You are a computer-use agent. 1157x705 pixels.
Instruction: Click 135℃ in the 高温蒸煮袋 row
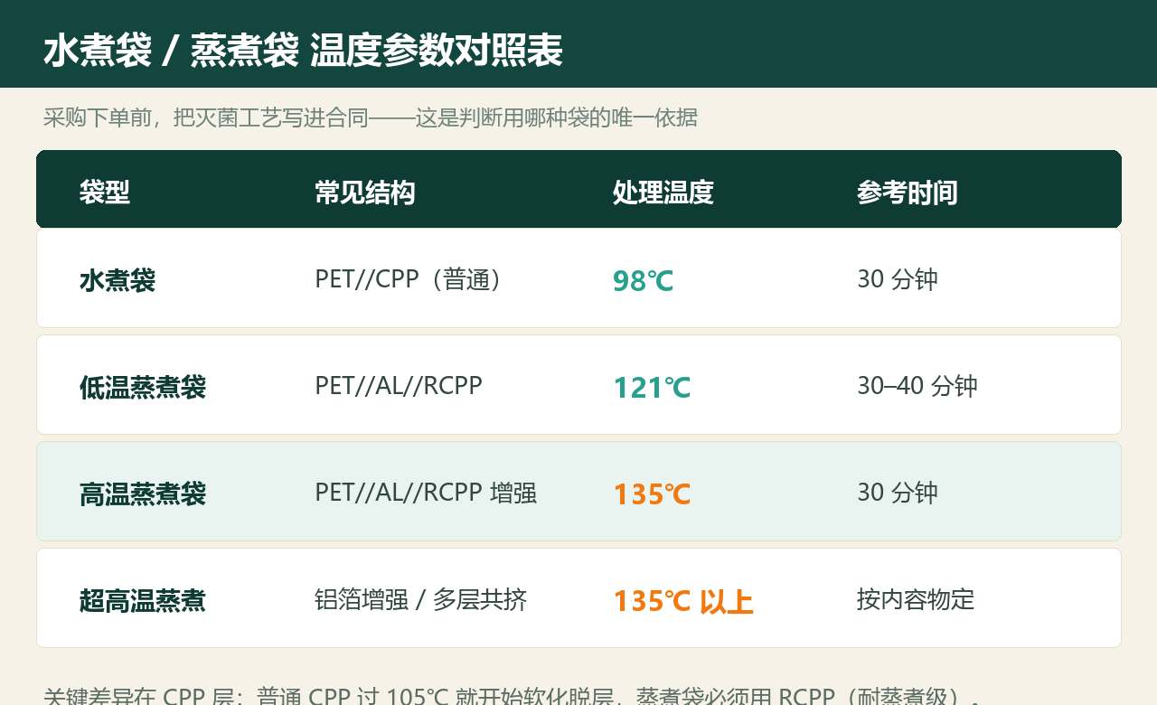click(652, 494)
